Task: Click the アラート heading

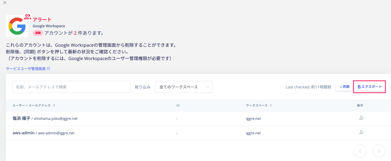Action: (42, 19)
